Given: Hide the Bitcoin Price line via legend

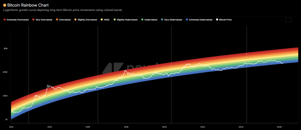Looking at the screenshot, I should (224, 19).
